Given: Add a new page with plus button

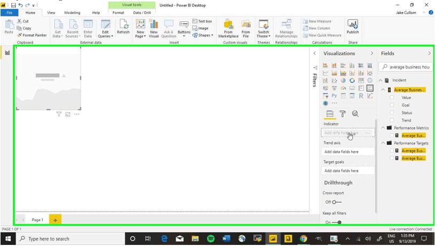Looking at the screenshot, I should (55, 220).
